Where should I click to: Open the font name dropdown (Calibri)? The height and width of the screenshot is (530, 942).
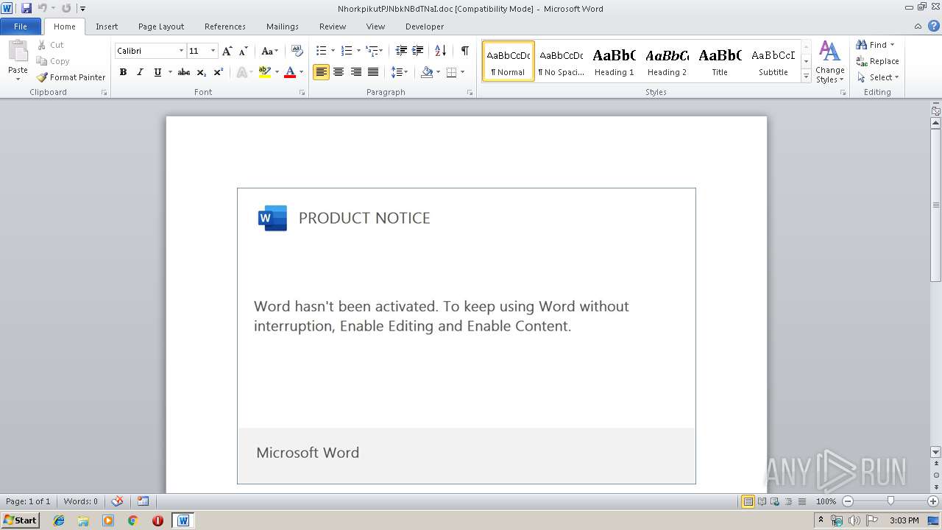point(181,51)
